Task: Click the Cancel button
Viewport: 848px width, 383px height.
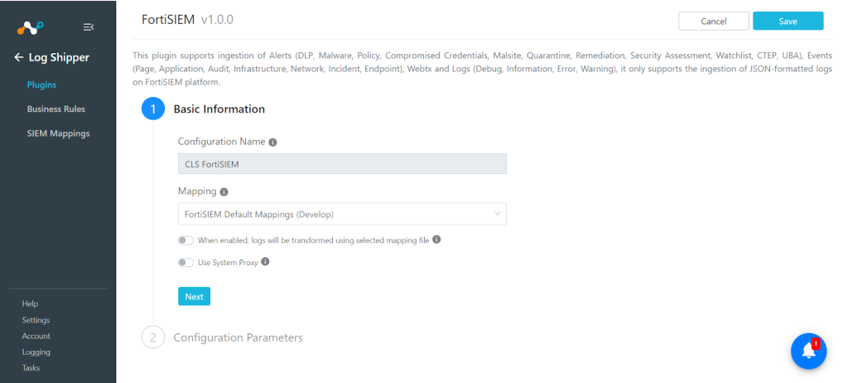Action: [x=714, y=21]
